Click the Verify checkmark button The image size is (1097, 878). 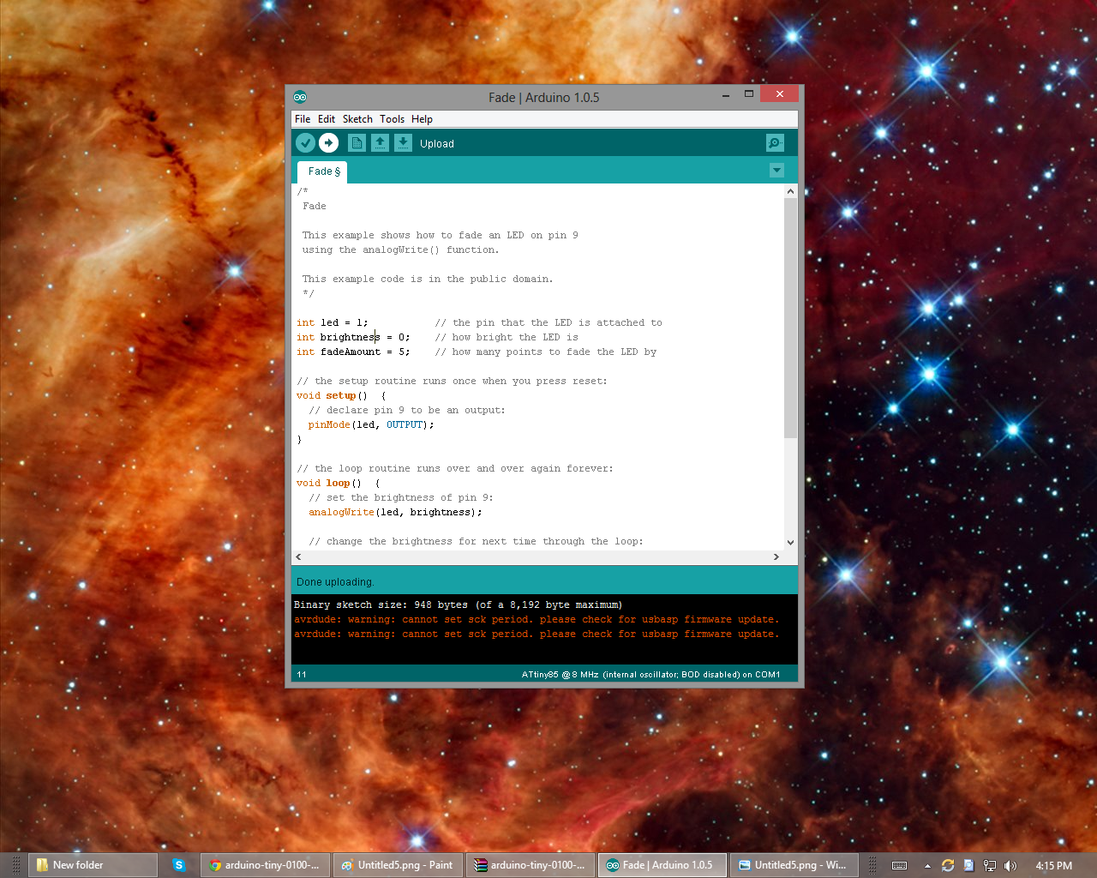pyautogui.click(x=305, y=143)
